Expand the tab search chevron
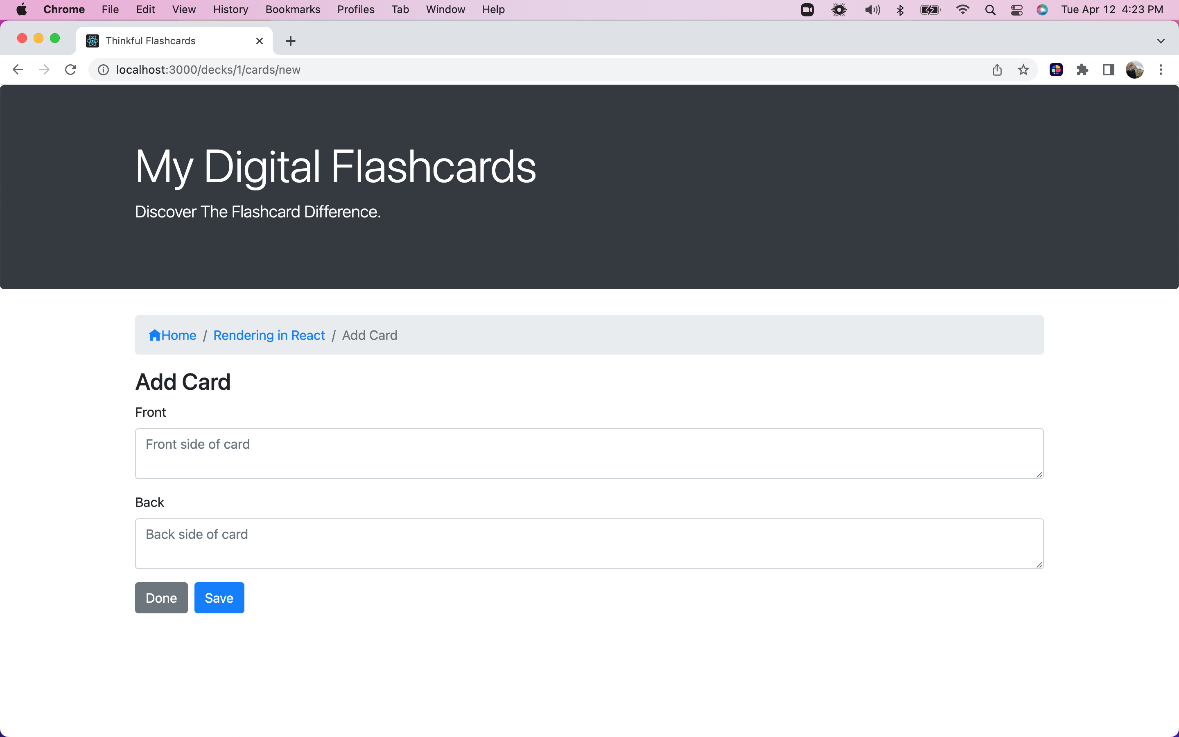The image size is (1179, 737). 1161,41
